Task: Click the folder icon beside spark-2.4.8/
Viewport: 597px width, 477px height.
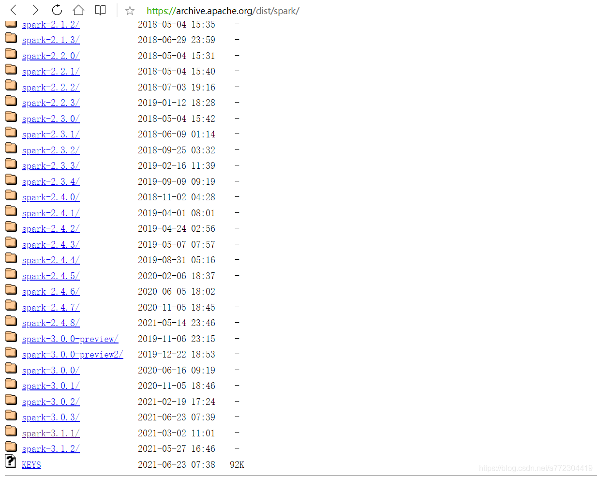Action: 11,321
